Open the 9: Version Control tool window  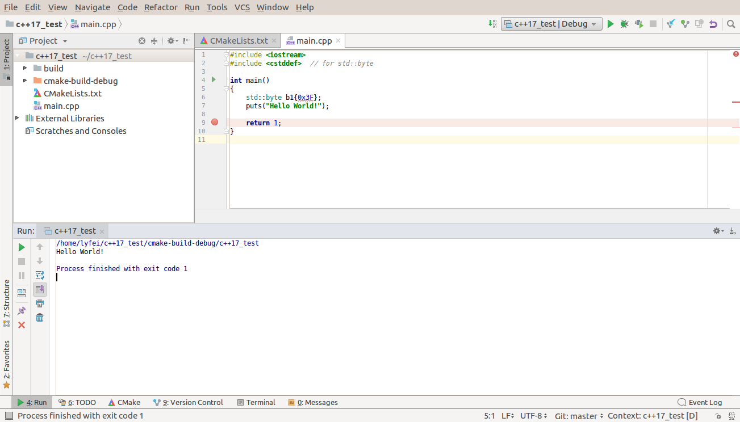(188, 402)
